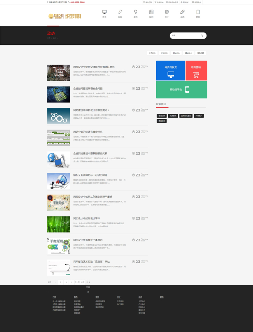The image size is (253, 332).
Task: Go to page 2 in pagination
Action: click(x=61, y=282)
